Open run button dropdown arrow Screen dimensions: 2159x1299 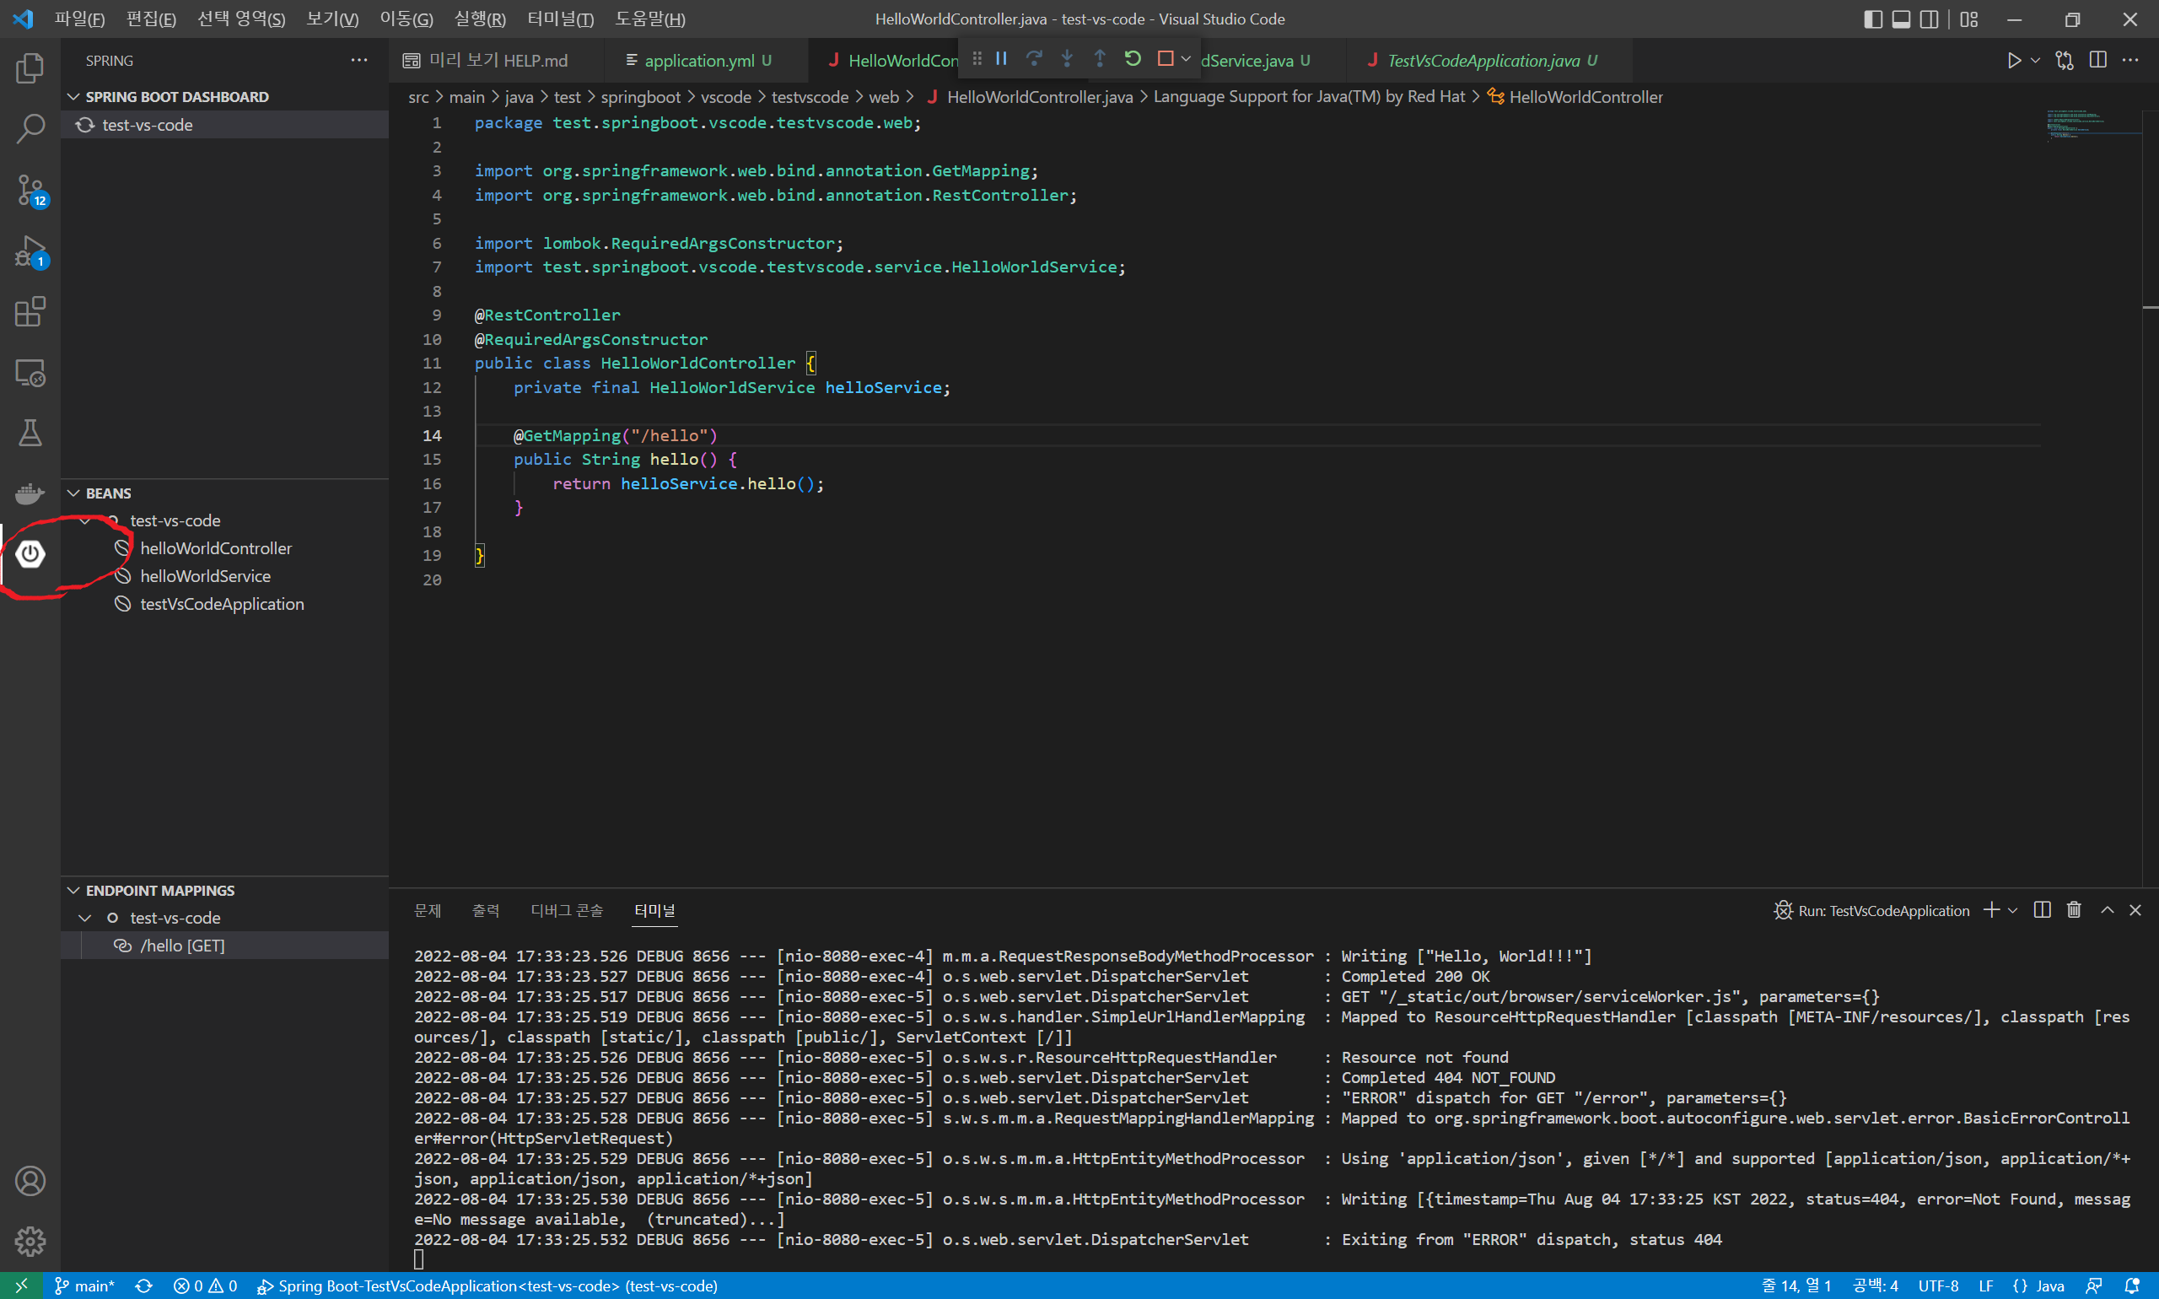coord(2035,61)
